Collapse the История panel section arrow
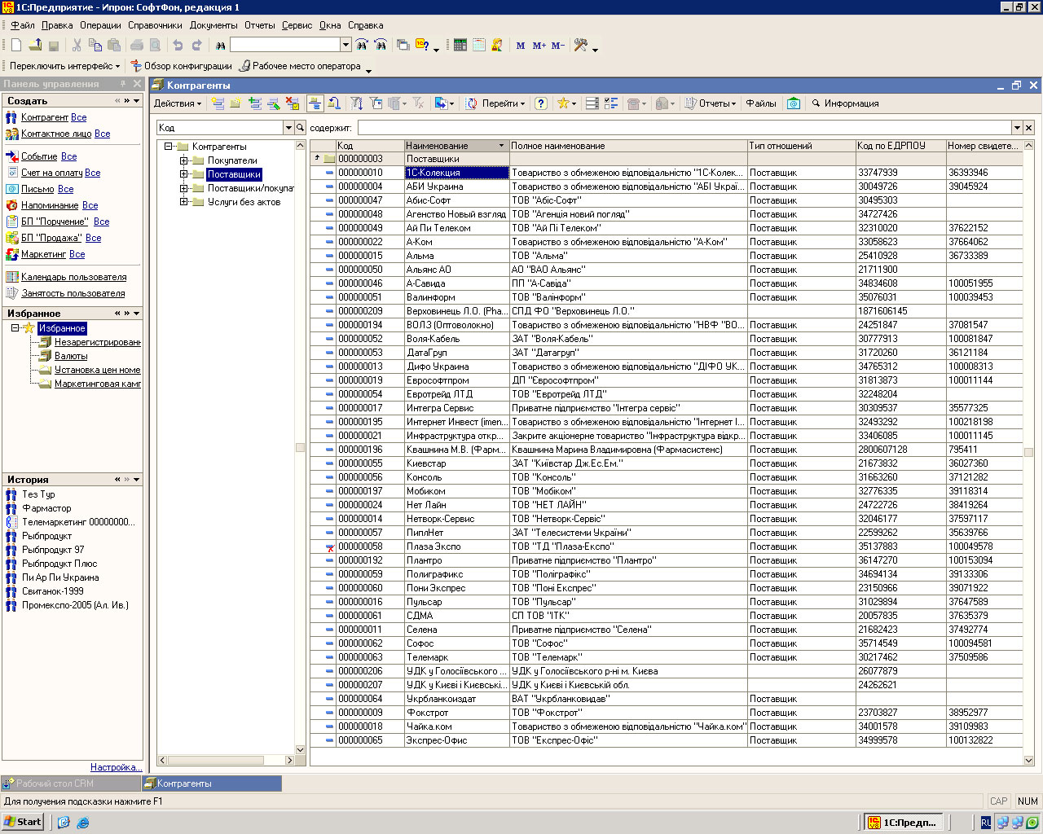1043x834 pixels. pos(136,480)
